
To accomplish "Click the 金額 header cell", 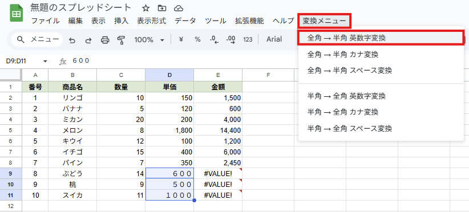I will click(218, 87).
